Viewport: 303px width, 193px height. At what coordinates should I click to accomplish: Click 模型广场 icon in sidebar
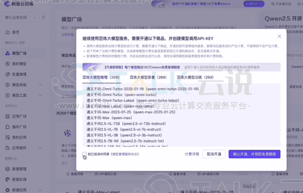8,53
